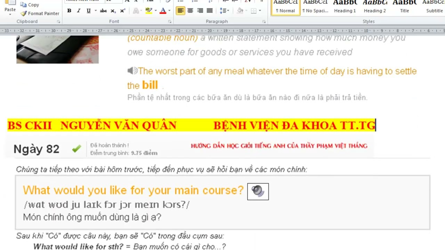Apply Heading 2 style

[375, 7]
